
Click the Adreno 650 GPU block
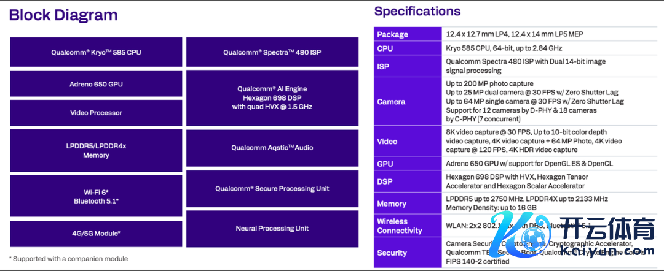[x=96, y=84]
